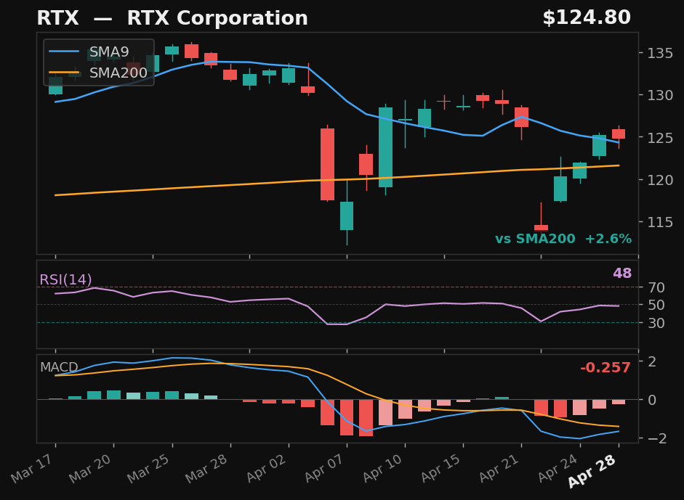This screenshot has width=684, height=500.
Task: Click the 130 price axis label
Action: (659, 95)
